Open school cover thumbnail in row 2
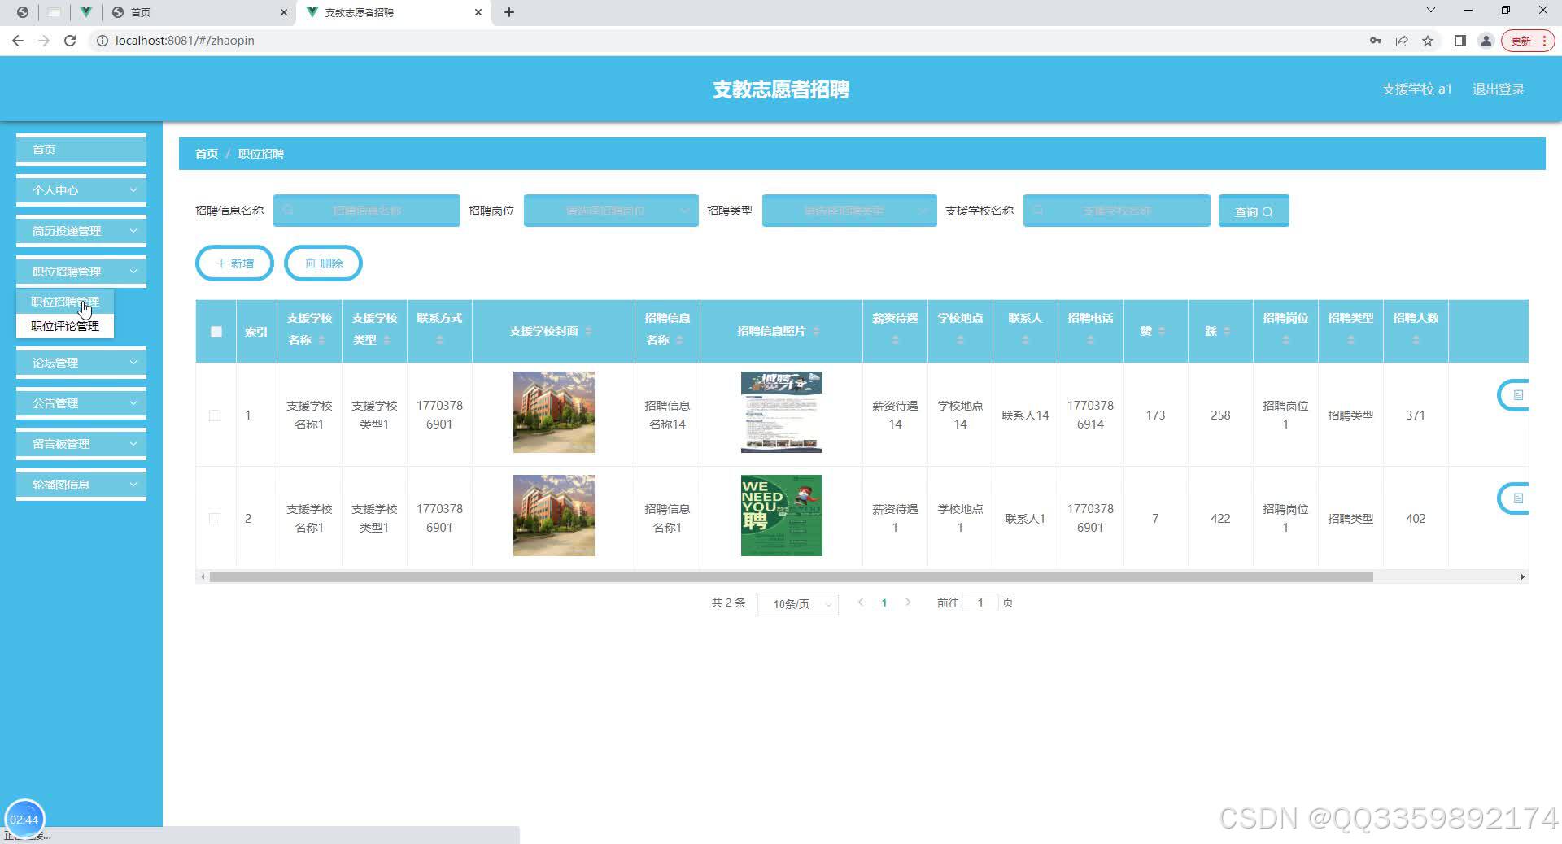Viewport: 1562px width, 844px height. (x=554, y=516)
